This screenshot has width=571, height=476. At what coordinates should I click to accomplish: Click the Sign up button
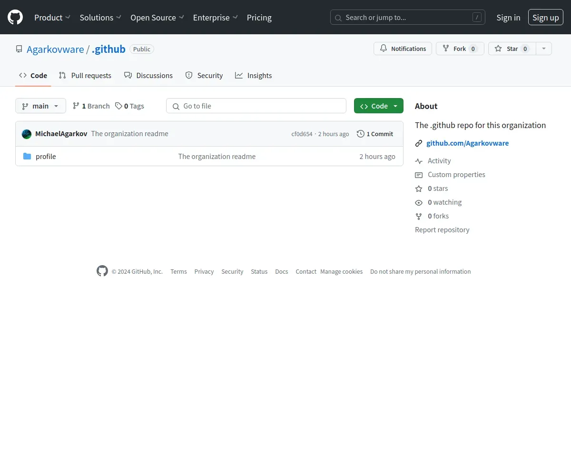(546, 18)
